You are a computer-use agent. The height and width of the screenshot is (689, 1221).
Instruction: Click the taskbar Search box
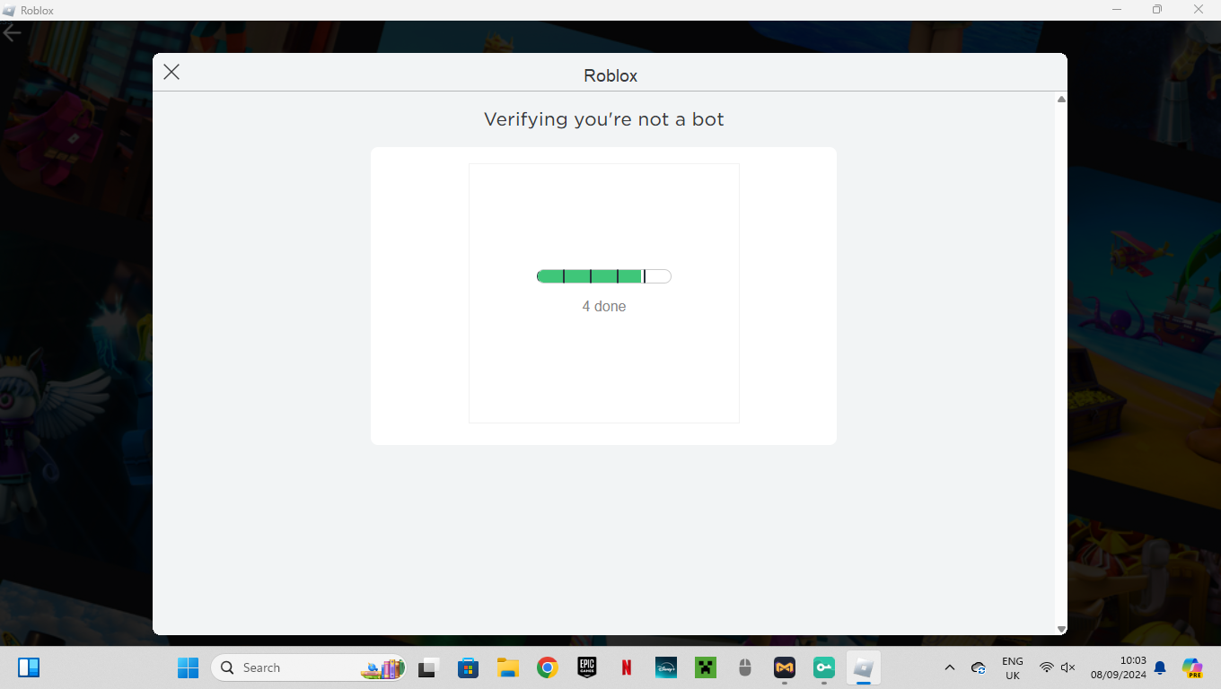tap(308, 667)
